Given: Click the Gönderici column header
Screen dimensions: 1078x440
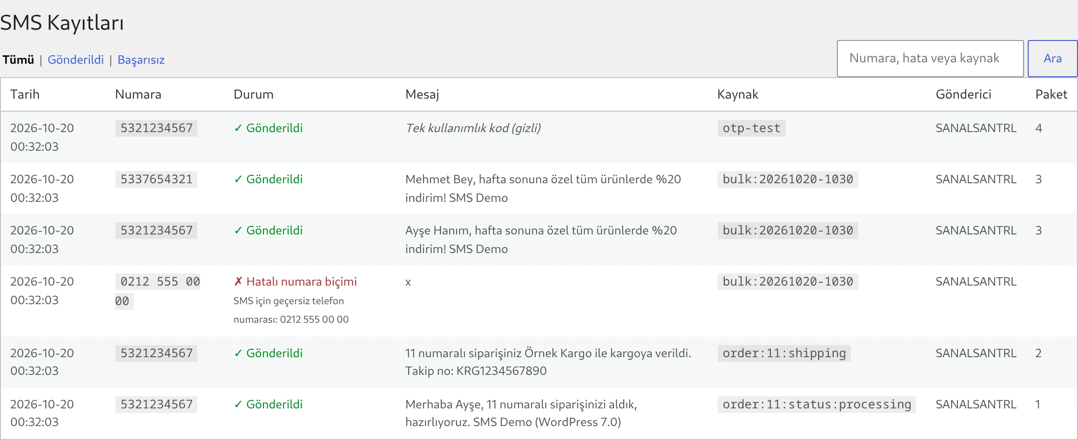Looking at the screenshot, I should [x=963, y=94].
